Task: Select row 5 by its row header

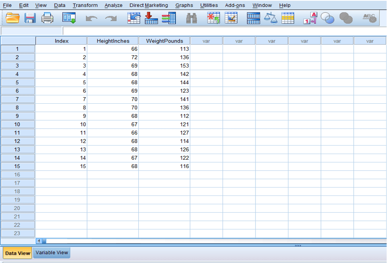Action: (x=17, y=82)
